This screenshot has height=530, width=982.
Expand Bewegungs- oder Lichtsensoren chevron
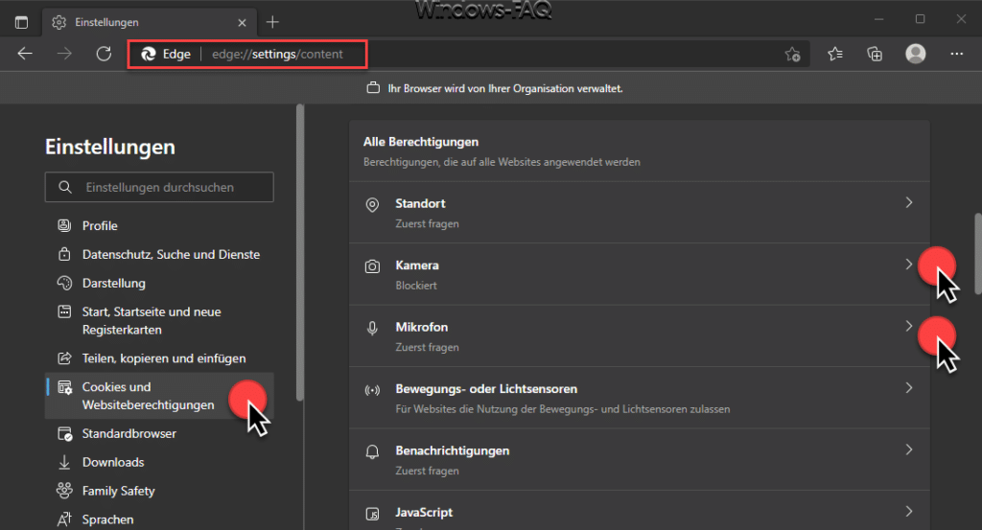pos(909,388)
